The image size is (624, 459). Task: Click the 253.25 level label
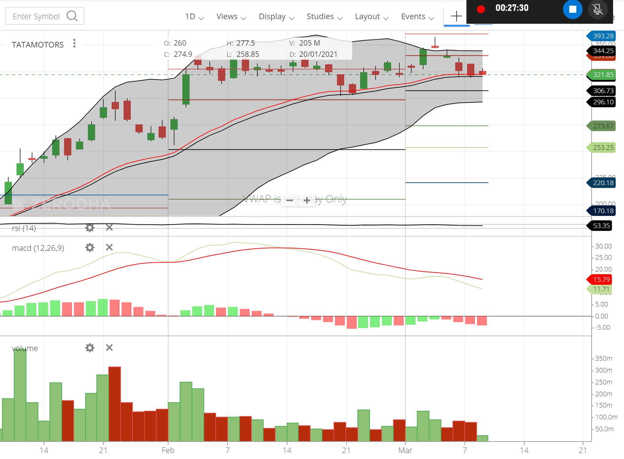tap(601, 148)
